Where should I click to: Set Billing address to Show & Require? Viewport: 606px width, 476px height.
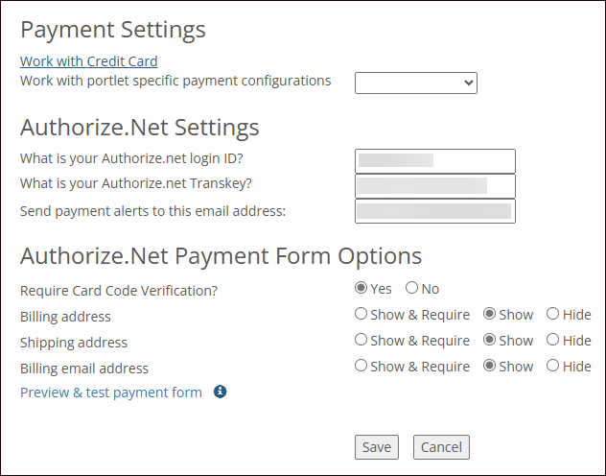[x=361, y=314]
